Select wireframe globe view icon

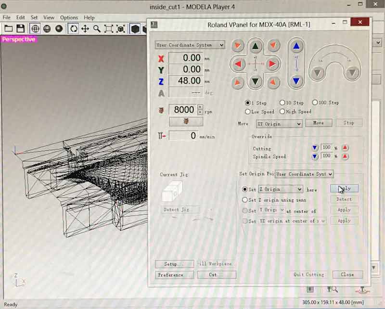tap(35, 29)
